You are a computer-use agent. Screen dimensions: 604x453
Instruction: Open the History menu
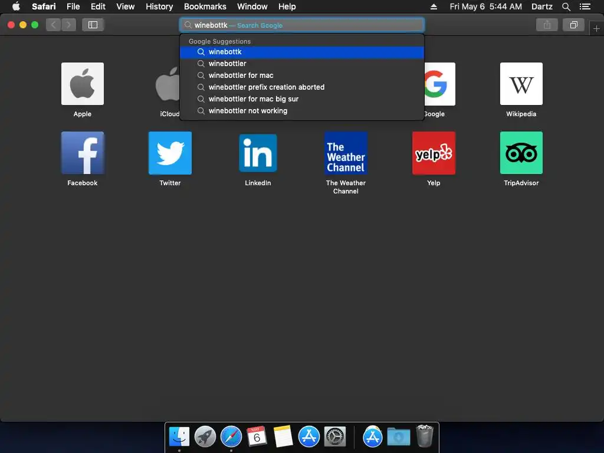pyautogui.click(x=159, y=6)
